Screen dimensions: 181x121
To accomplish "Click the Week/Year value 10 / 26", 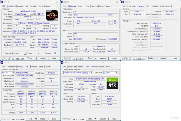I will 52,78.
